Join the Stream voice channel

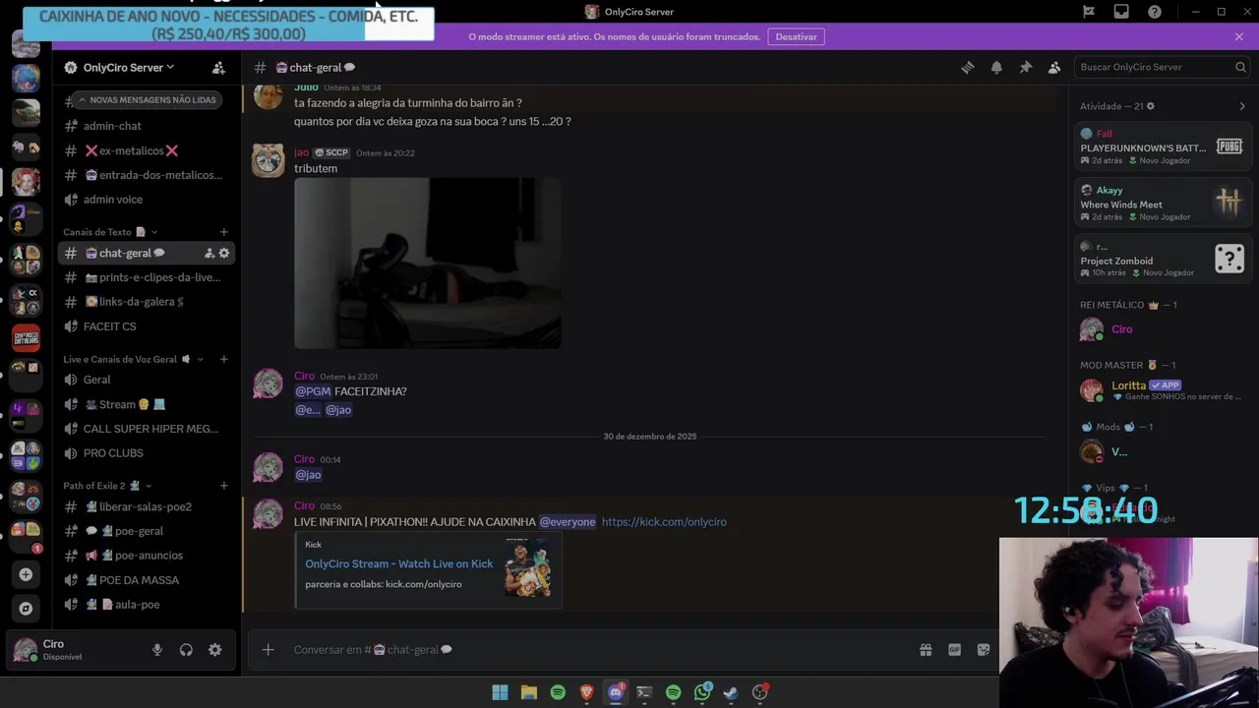pos(146,404)
